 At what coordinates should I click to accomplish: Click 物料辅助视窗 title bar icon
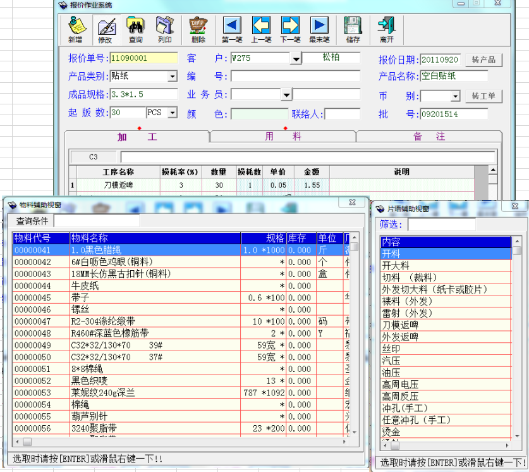12,205
